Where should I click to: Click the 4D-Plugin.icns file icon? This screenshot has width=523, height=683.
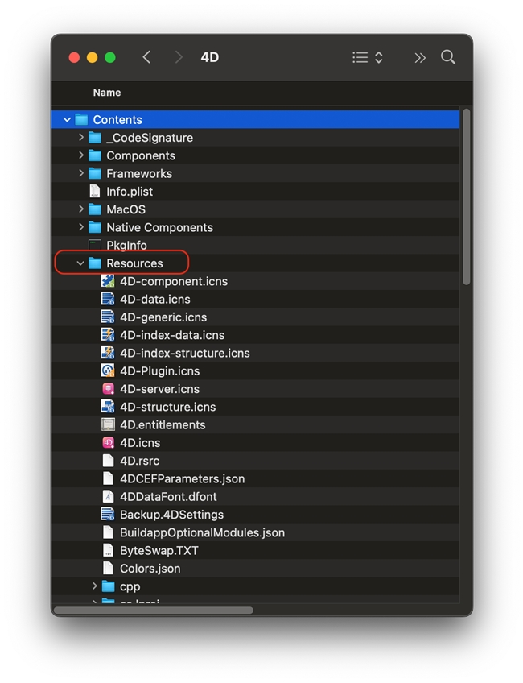pos(108,371)
